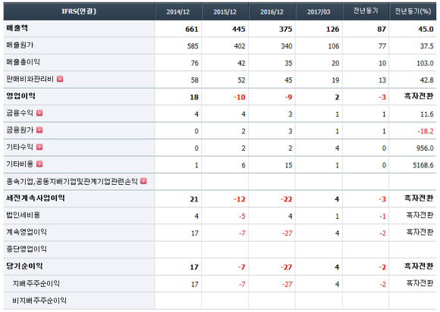Image resolution: width=440 pixels, height=312 pixels.
Task: Click the 375 value in 매출액 row
Action: tap(286, 29)
